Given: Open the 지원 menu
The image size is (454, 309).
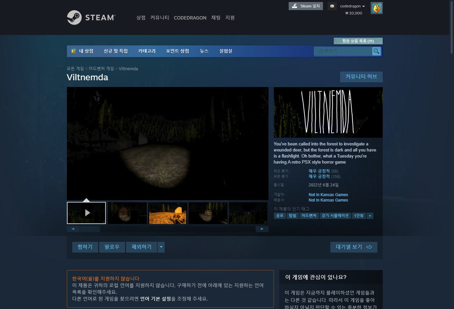Looking at the screenshot, I should (230, 17).
